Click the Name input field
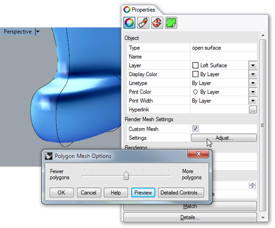 click(x=223, y=57)
